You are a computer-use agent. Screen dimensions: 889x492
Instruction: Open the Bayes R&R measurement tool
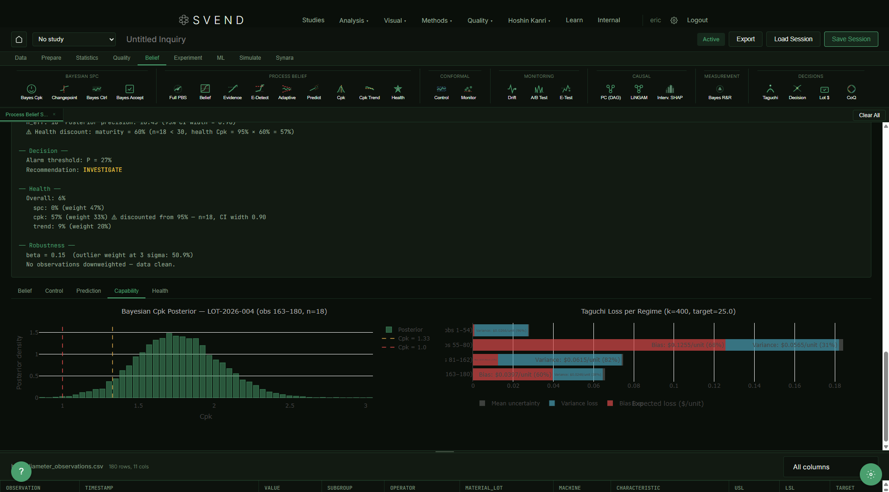coord(719,91)
